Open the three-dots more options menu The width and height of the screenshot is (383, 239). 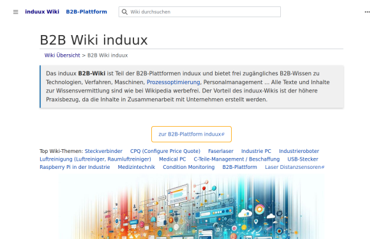tap(367, 12)
